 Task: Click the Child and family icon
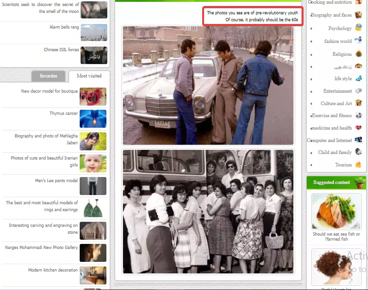[x=358, y=152]
